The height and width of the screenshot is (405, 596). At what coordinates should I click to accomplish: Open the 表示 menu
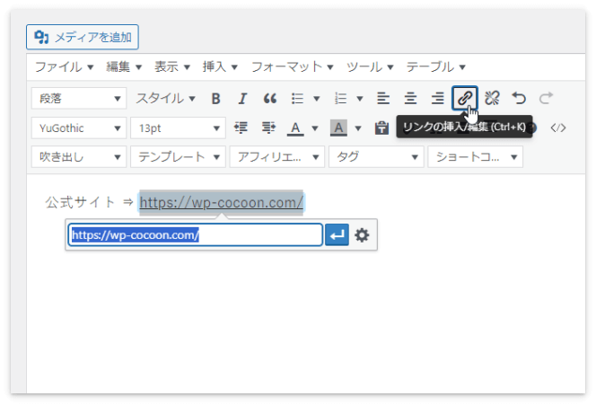point(171,67)
